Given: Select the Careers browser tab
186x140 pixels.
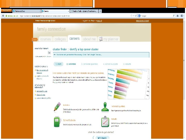Looking at the screenshot, I should tap(55, 11).
